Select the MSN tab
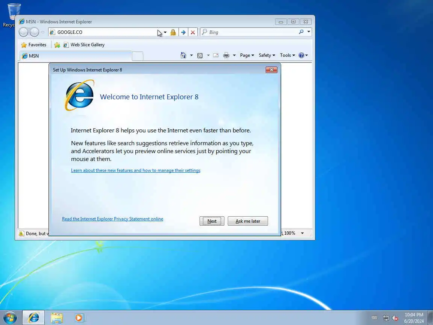Viewport: 433px width, 325px height. click(76, 56)
